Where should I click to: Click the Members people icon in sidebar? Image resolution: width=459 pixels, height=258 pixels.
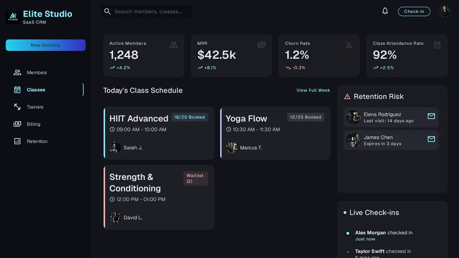click(x=17, y=73)
